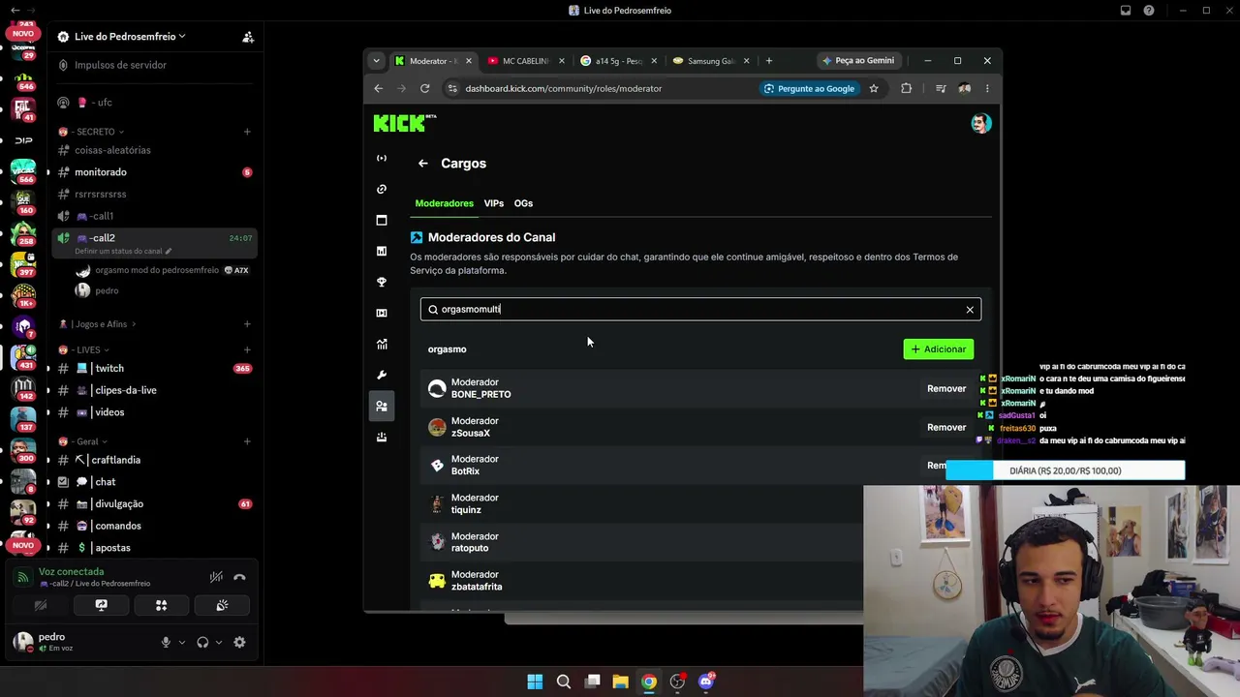Click Pergunte ao Google in address bar
The width and height of the screenshot is (1240, 697).
coord(809,88)
